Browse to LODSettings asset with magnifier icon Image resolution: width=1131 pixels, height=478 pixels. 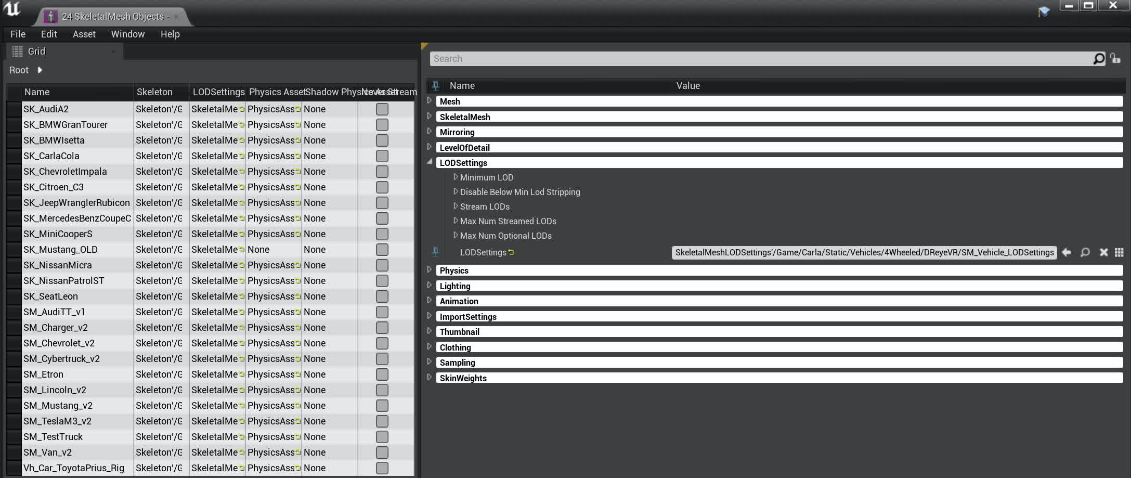pyautogui.click(x=1085, y=252)
